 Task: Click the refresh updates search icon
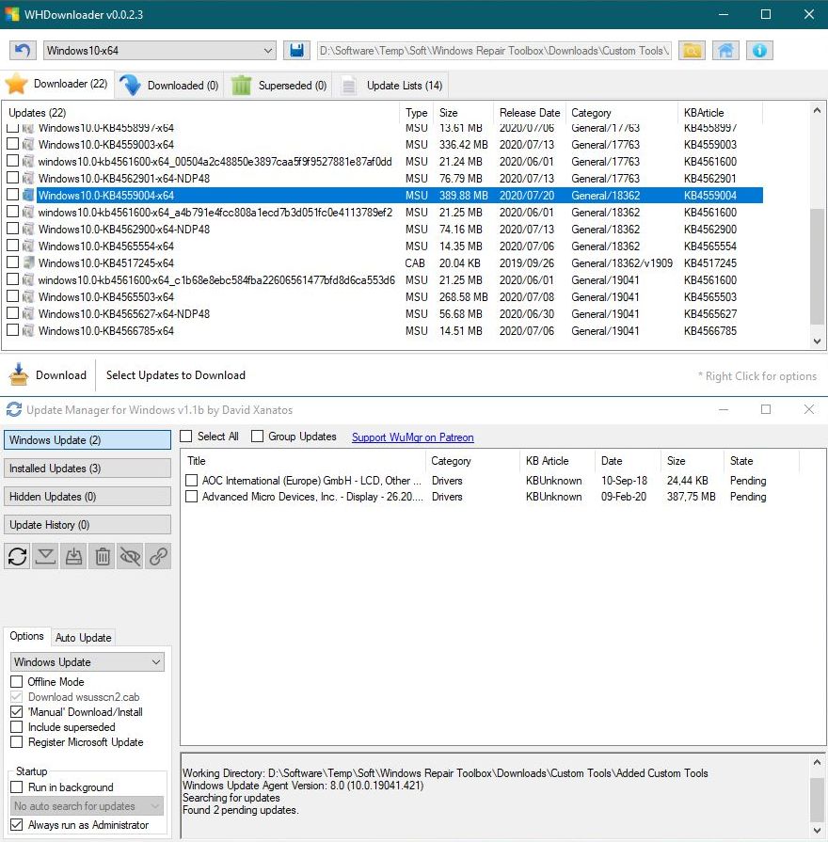[18, 556]
